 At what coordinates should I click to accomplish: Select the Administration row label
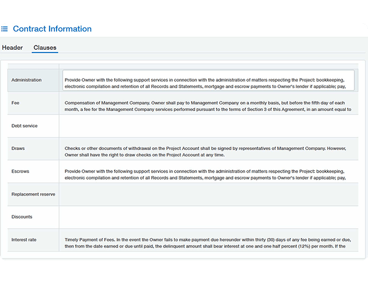26,80
